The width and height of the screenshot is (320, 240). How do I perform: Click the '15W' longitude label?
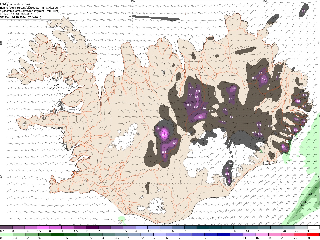pos(265,1)
